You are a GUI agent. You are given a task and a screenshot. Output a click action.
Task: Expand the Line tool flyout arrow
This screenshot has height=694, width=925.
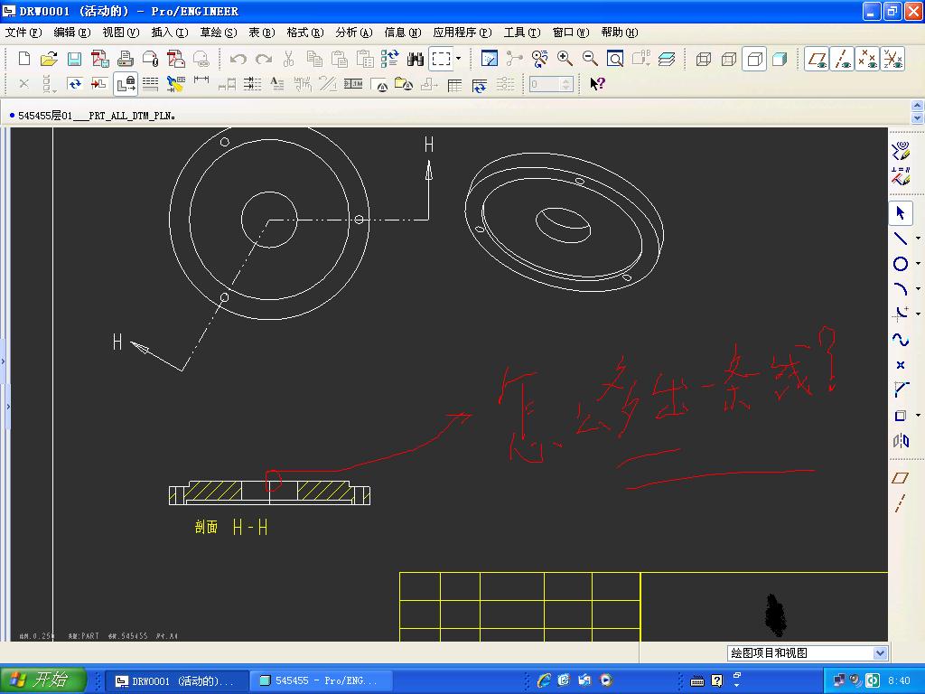click(x=918, y=239)
